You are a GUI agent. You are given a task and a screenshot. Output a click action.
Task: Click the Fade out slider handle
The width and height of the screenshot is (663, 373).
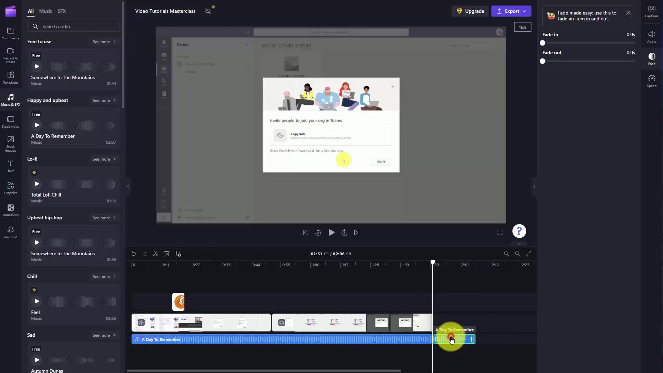point(542,61)
